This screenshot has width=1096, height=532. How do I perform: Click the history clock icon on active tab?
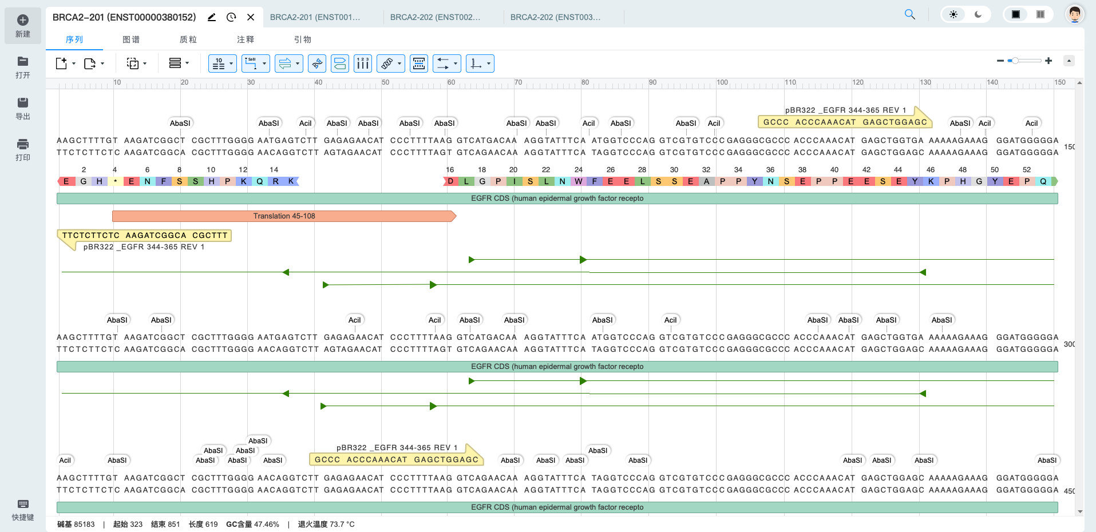click(231, 17)
